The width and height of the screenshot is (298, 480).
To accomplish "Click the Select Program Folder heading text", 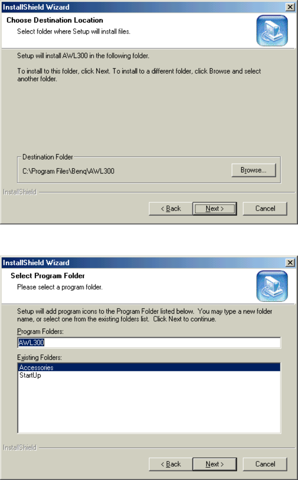I will click(x=48, y=276).
